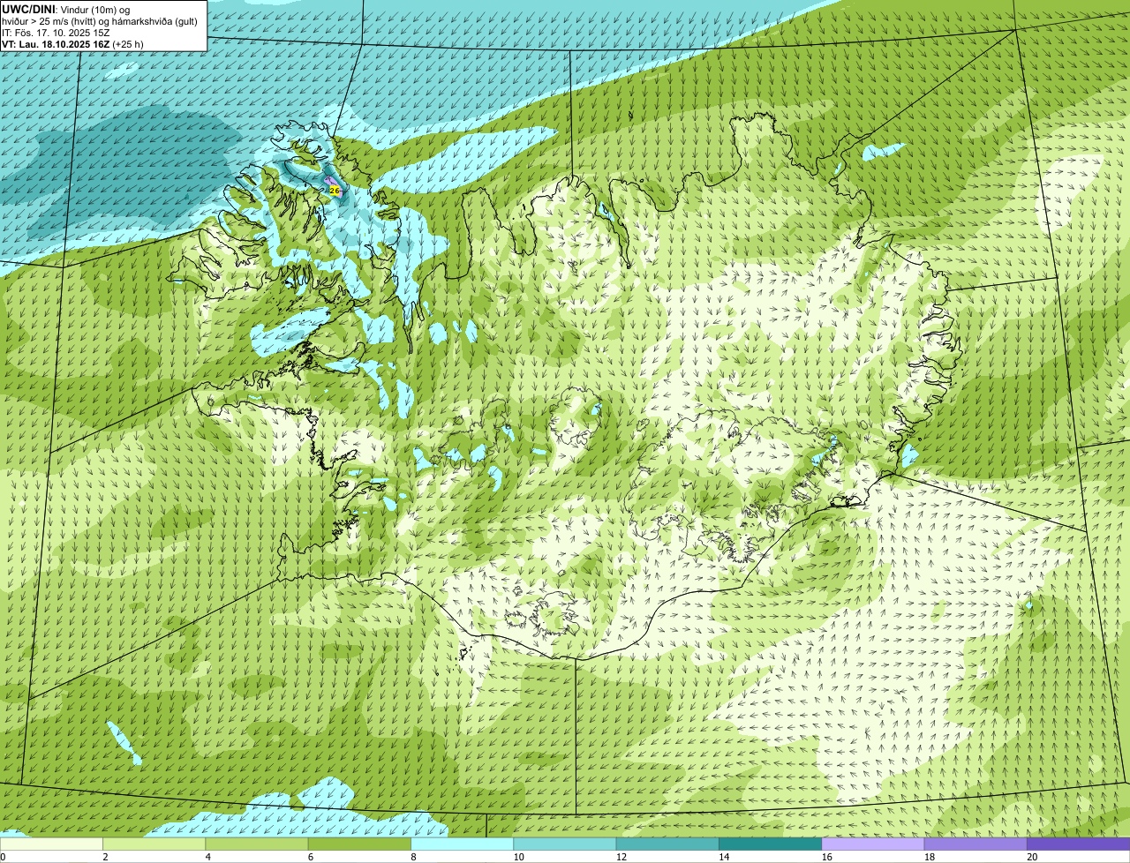Select the 16–18 m/s lavender legend color

pyautogui.click(x=873, y=844)
